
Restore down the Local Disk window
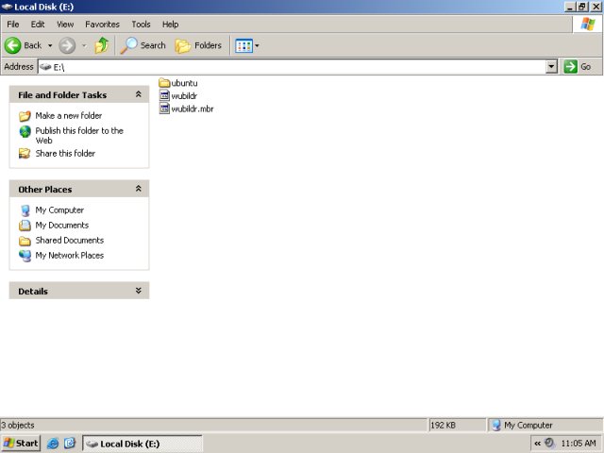[582, 7]
